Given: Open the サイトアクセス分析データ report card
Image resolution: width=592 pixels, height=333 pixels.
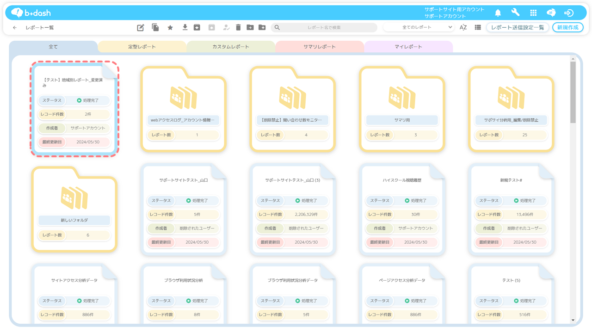Looking at the screenshot, I should pyautogui.click(x=74, y=293).
